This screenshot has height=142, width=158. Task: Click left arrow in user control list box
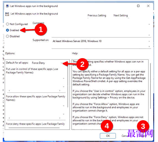9,91
